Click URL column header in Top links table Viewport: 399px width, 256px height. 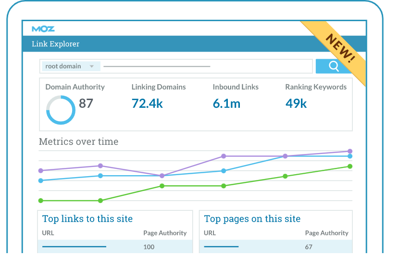tap(48, 233)
